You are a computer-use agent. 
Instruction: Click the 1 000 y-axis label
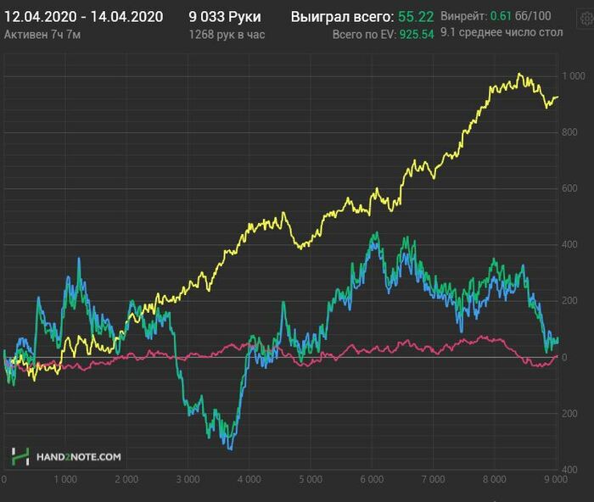tap(574, 76)
